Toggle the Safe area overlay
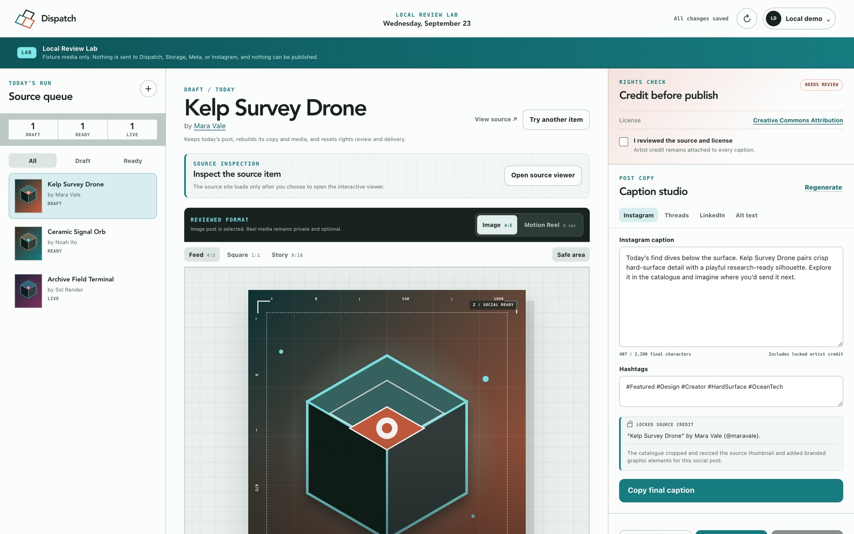 pos(571,255)
